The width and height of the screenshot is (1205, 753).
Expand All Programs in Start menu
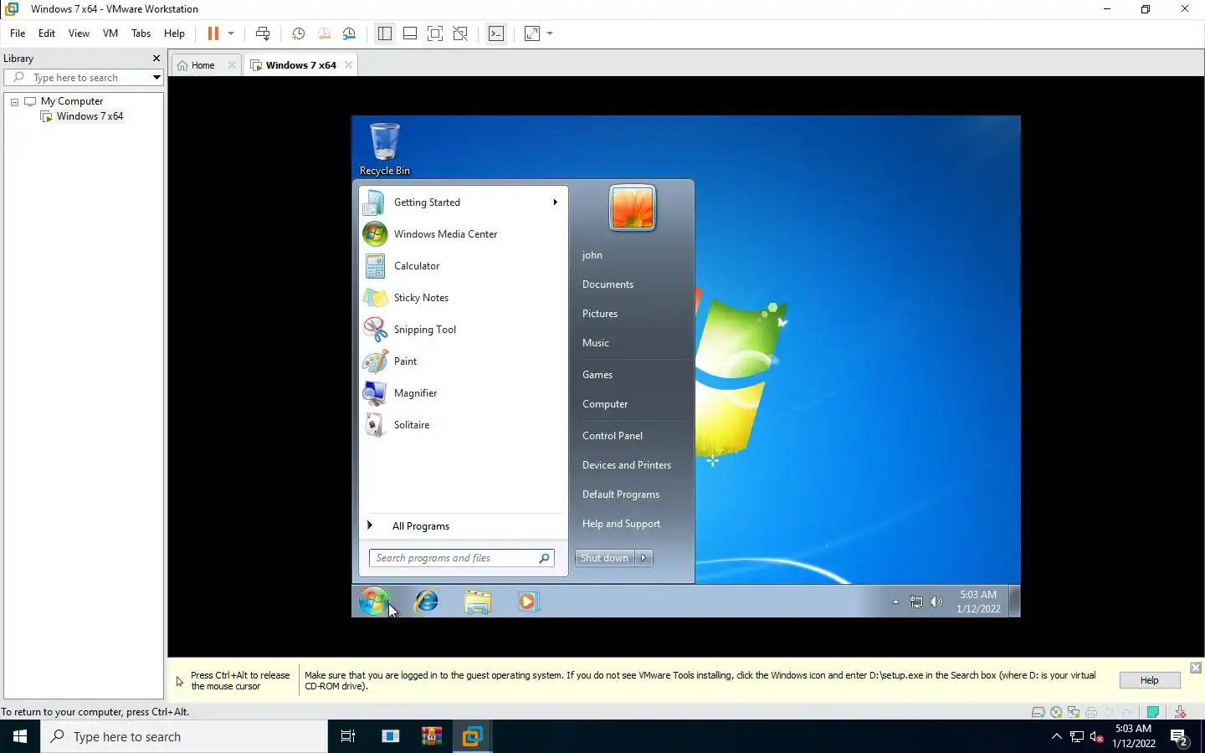coord(464,526)
